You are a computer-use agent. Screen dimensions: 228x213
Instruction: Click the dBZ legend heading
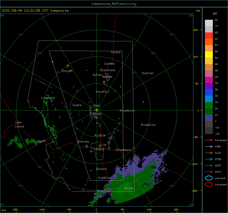tap(215, 14)
